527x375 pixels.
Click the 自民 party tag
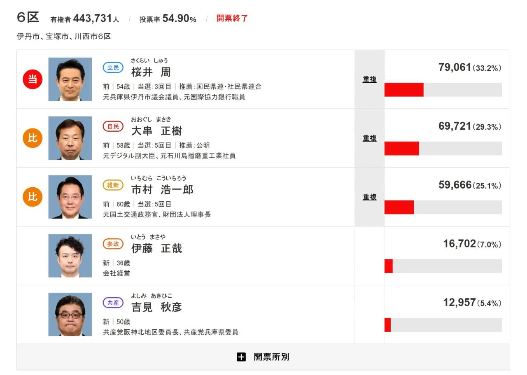coord(113,126)
